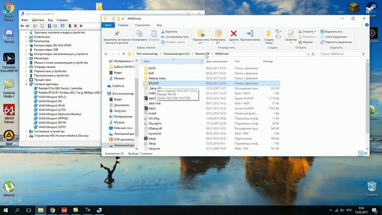Click History (Журнал) in ribbon
The image size is (382, 215).
(x=306, y=42)
